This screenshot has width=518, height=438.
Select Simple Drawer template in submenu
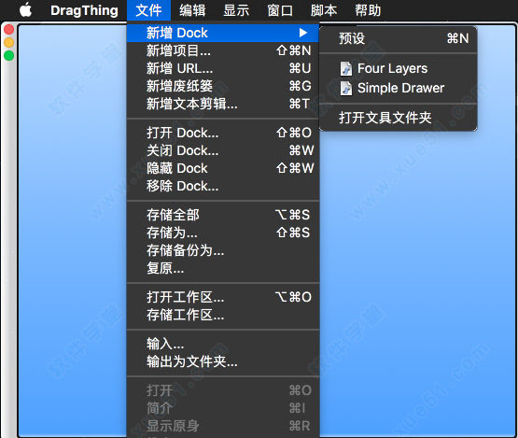tap(399, 89)
